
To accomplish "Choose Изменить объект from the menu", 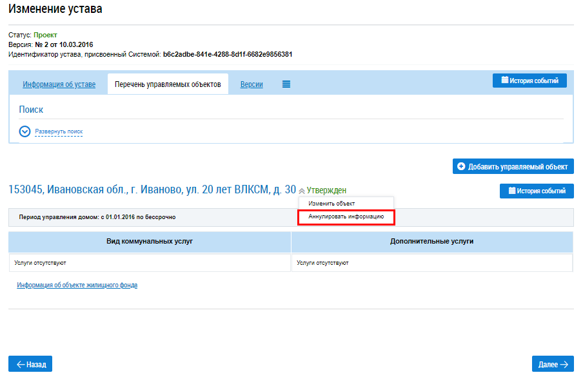I will coord(331,204).
